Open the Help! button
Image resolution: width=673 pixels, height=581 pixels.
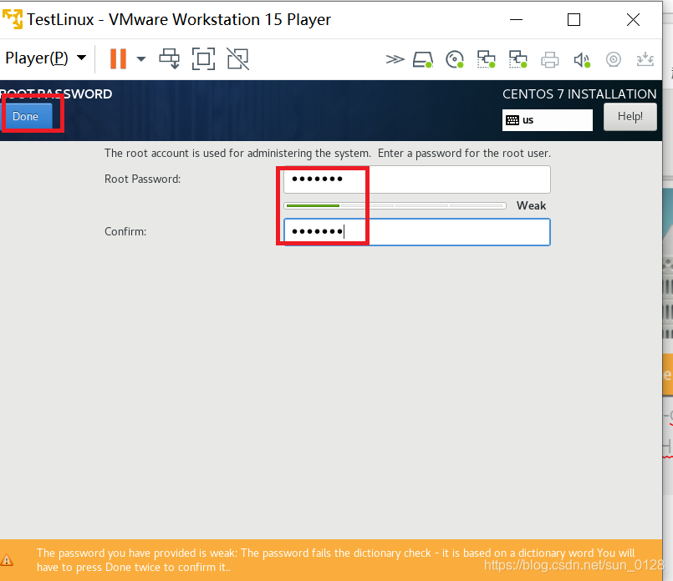[630, 116]
